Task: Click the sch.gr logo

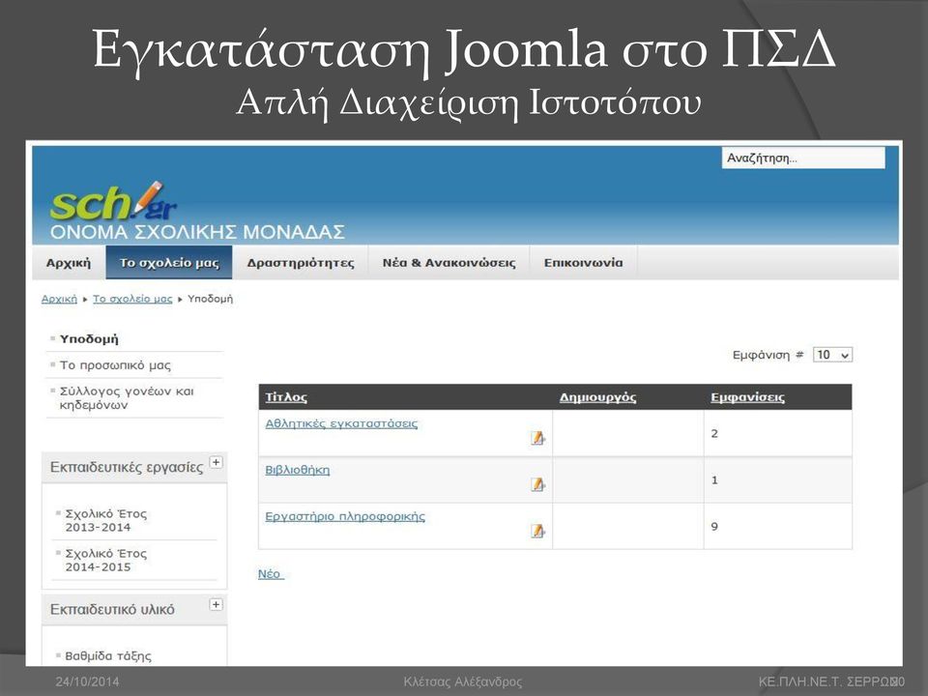Action: point(113,201)
